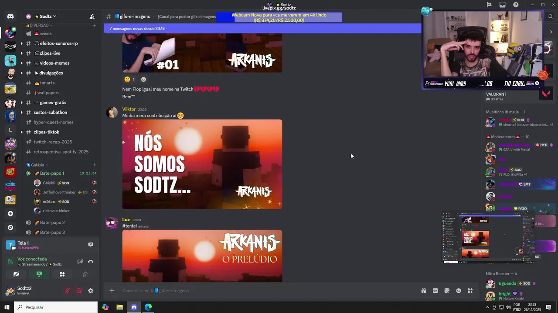Screen dimensions: 558x313
Task: Open help question mark icon
Action: coord(516,5)
